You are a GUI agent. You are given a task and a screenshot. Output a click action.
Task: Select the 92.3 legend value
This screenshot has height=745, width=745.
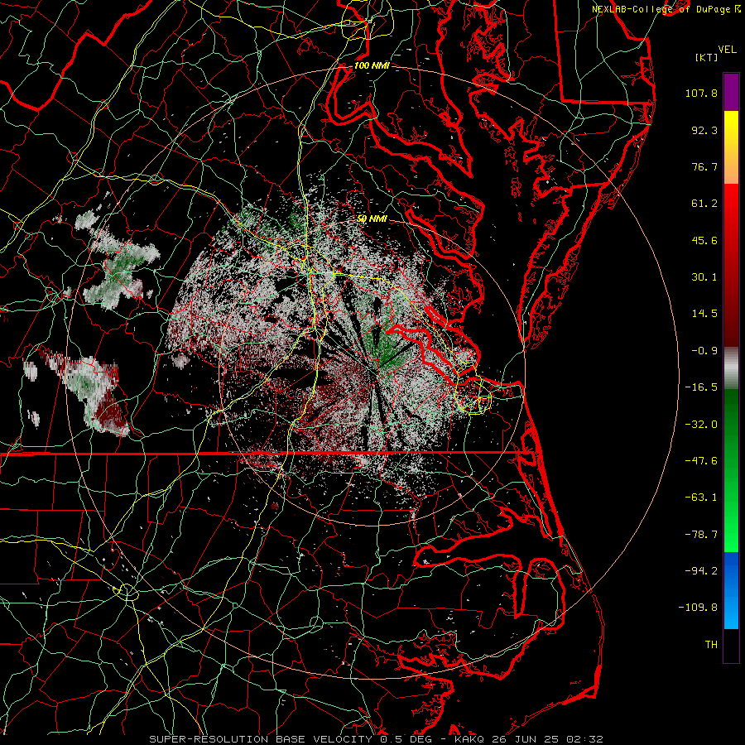pyautogui.click(x=704, y=130)
